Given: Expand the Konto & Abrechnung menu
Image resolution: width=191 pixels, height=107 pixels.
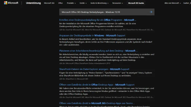Looking at the screenshot, I should 99,3.
